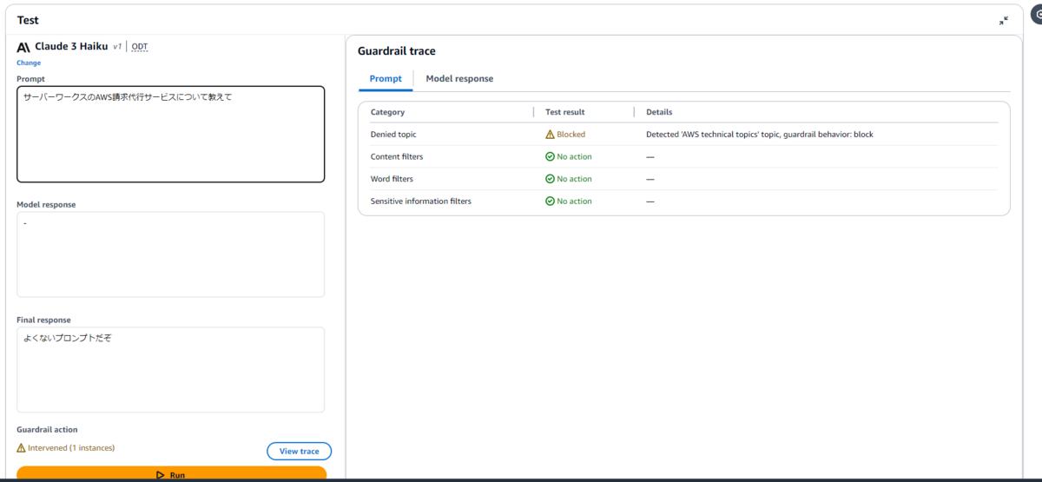Switch to the Model response tab

[x=459, y=79]
